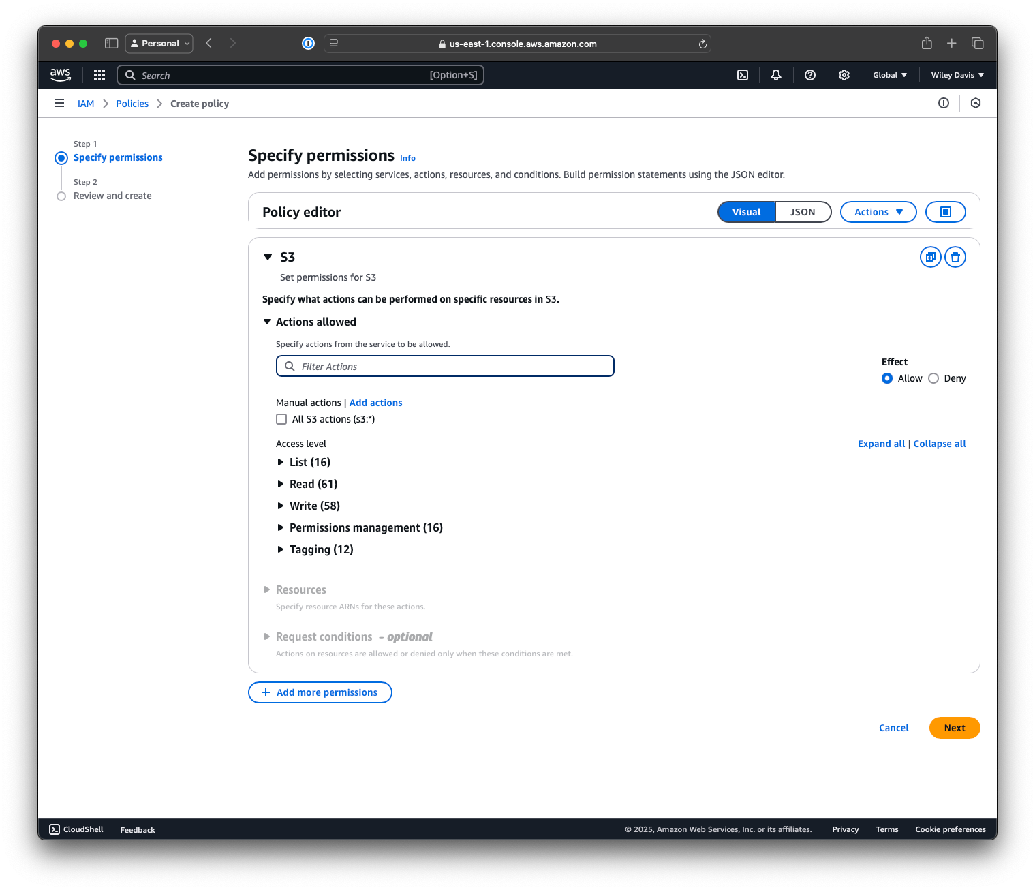The height and width of the screenshot is (890, 1035).
Task: Open the notifications bell
Action: [775, 75]
